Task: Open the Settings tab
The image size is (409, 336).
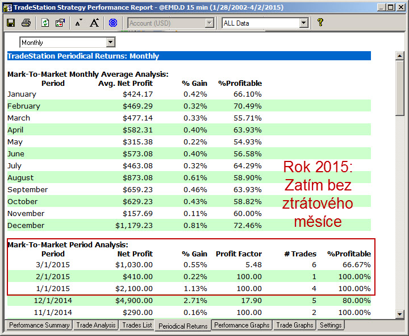Action: [x=331, y=325]
